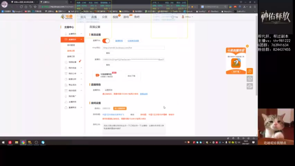Click the icon beside 商业活动 in the sidebar
The width and height of the screenshot is (295, 166).
click(66, 85)
